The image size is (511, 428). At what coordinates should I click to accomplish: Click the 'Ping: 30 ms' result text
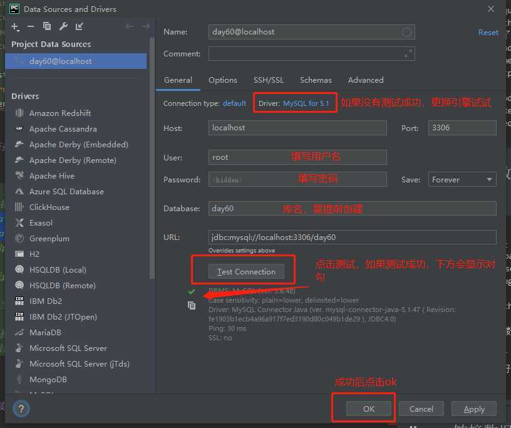tap(227, 328)
